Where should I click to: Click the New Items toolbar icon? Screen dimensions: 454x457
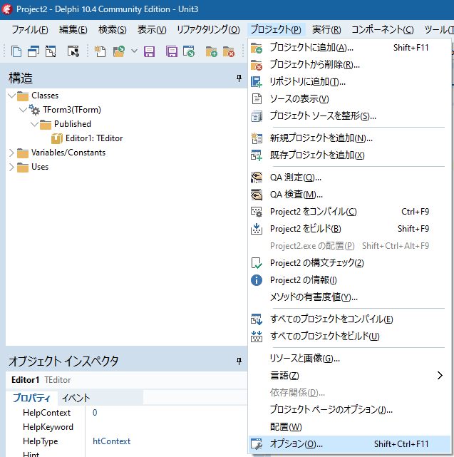[100, 51]
